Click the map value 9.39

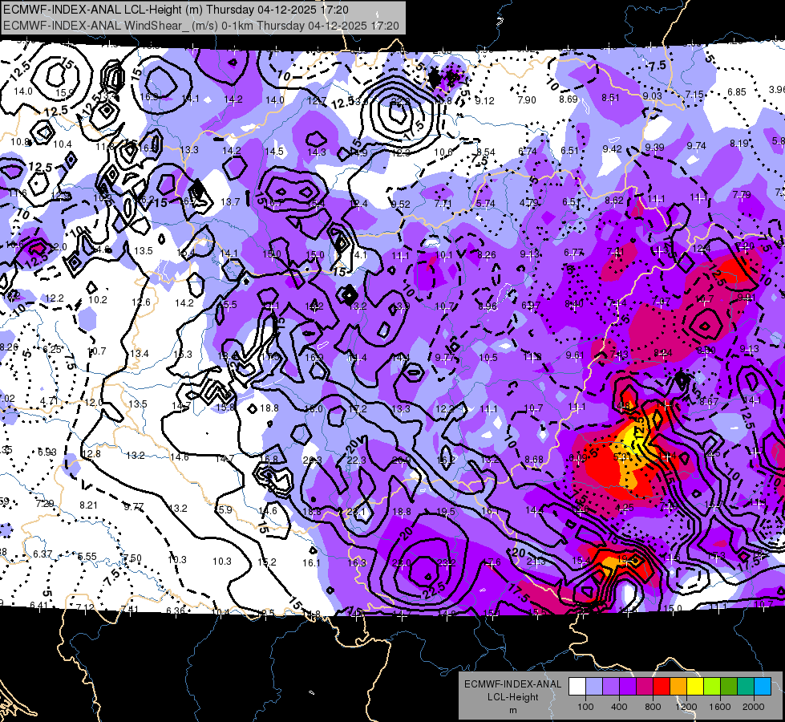[x=654, y=148]
